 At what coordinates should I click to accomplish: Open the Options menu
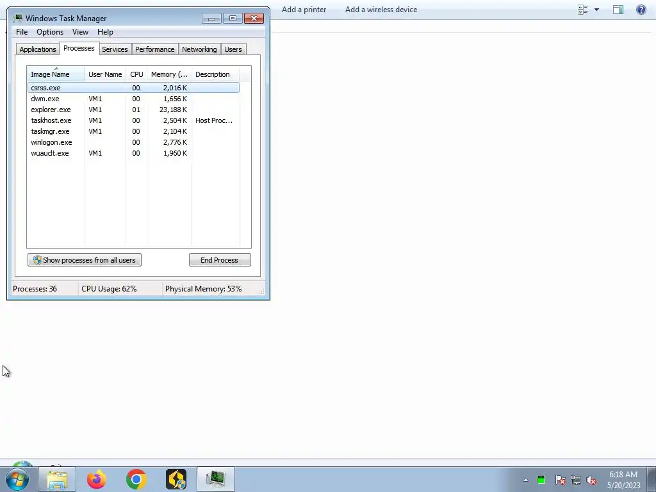coord(50,32)
